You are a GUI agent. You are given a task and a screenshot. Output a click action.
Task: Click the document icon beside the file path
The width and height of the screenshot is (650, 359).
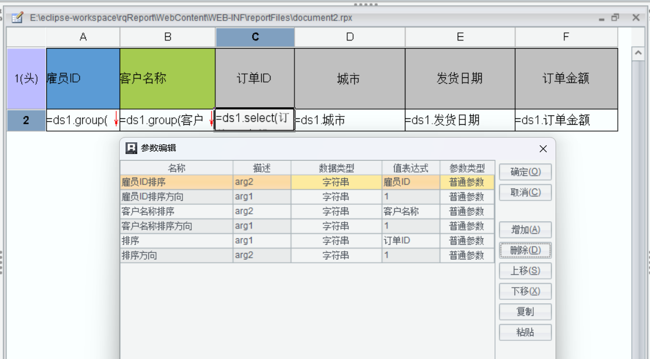(18, 18)
